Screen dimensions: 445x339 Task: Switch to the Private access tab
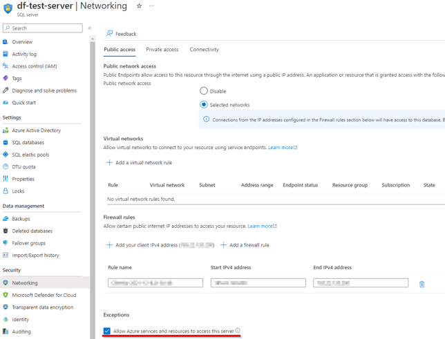click(162, 49)
